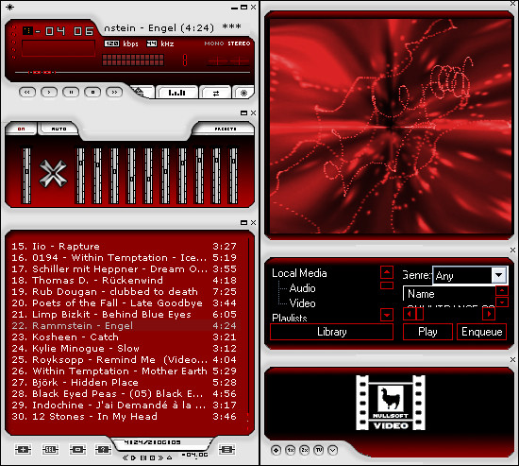This screenshot has width=519, height=466.
Task: Click the play button in main player
Action: 49,93
